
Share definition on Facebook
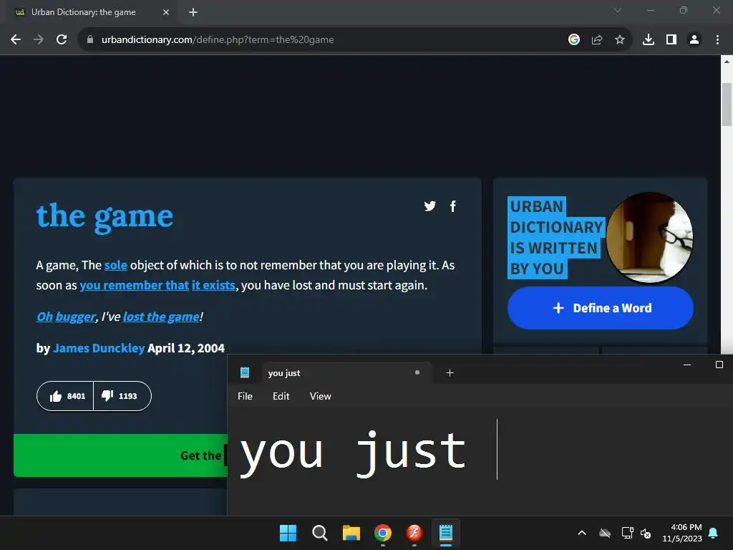pyautogui.click(x=452, y=206)
